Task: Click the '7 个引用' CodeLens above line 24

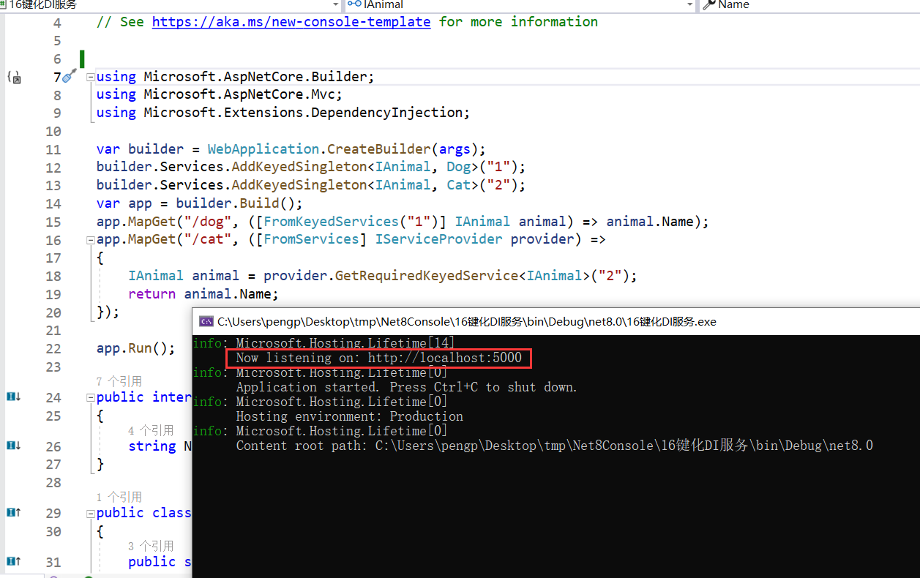Action: 119,381
